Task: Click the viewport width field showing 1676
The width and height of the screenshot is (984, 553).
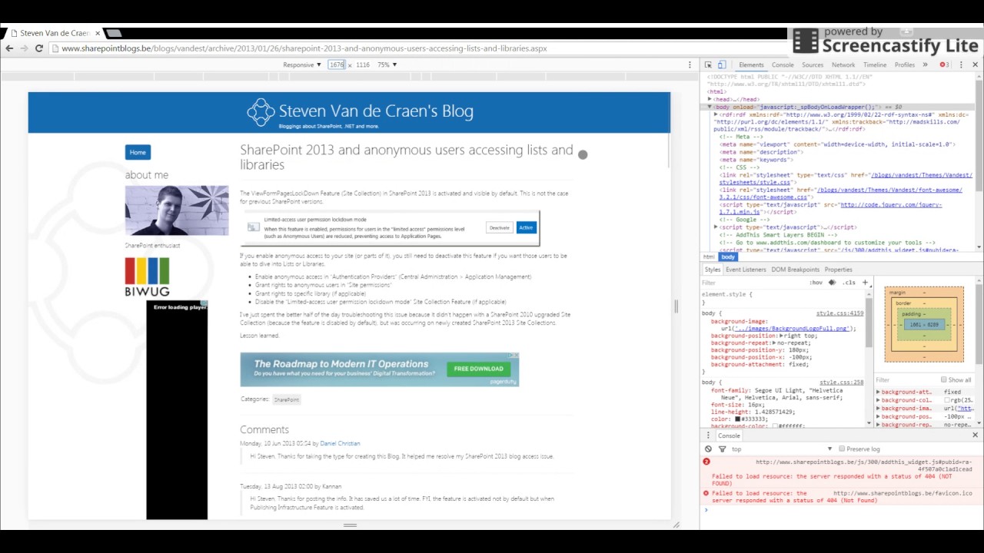Action: tap(337, 65)
